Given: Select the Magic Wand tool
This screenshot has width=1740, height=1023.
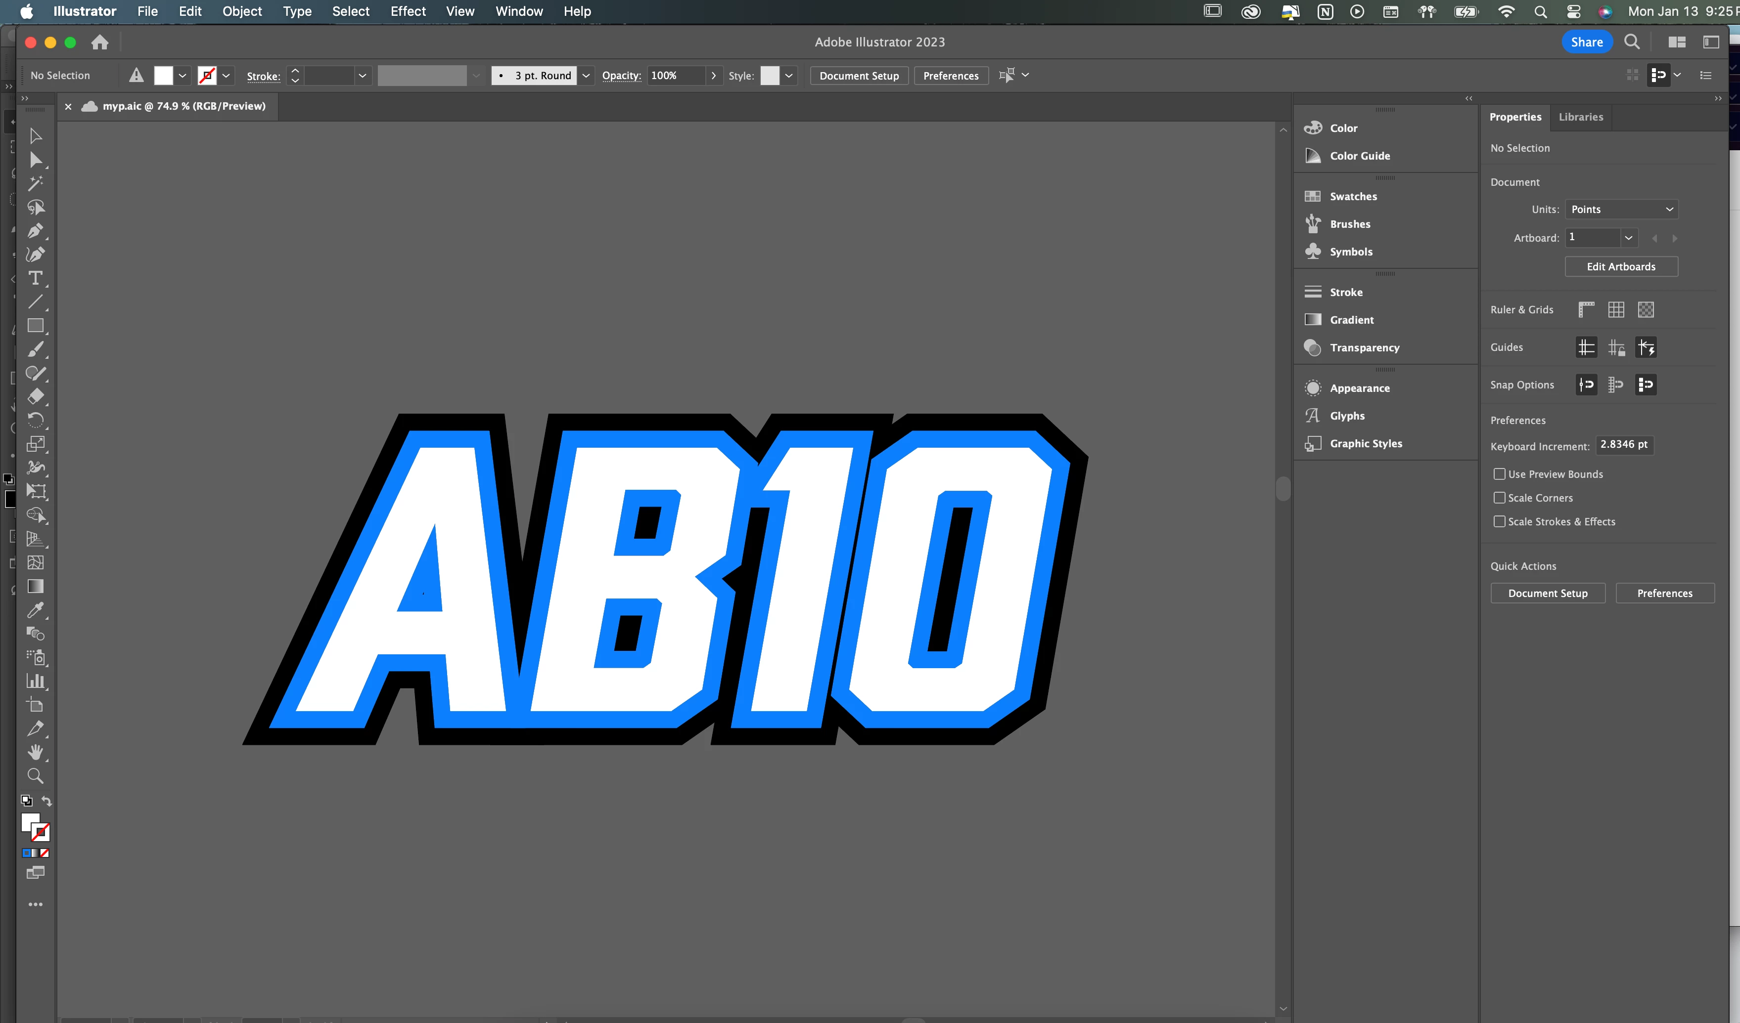Looking at the screenshot, I should click(x=35, y=183).
